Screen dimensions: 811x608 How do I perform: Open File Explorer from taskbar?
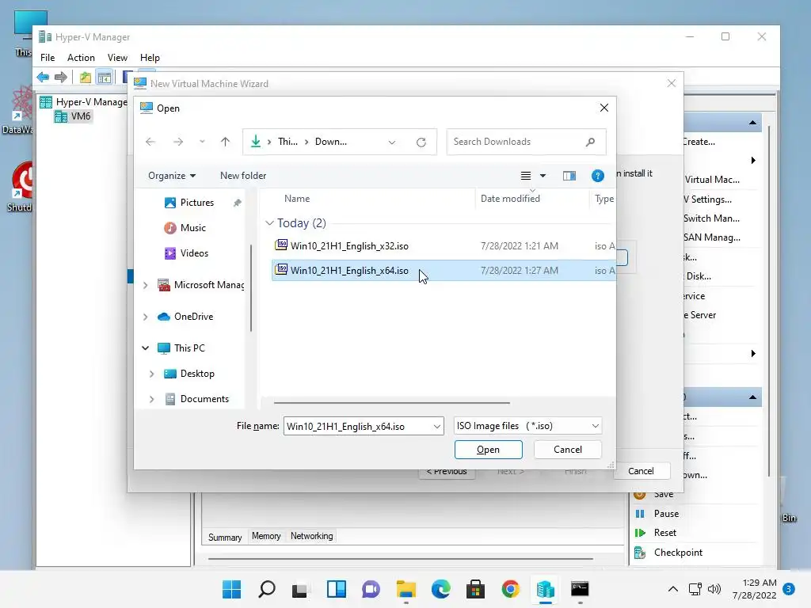(406, 589)
